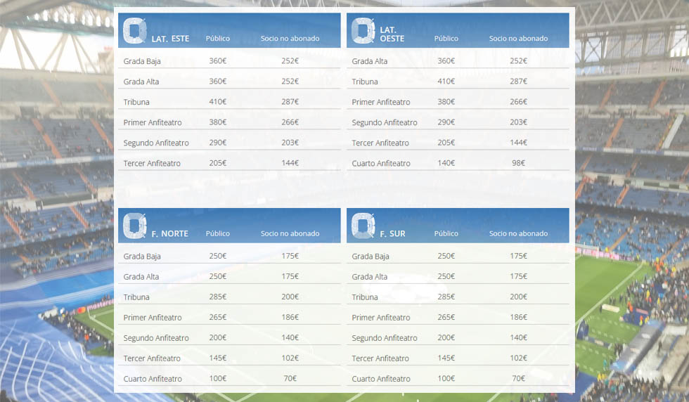Click 410€ Tribuna price in LAT. ESTE
This screenshot has width=689, height=402.
[217, 101]
